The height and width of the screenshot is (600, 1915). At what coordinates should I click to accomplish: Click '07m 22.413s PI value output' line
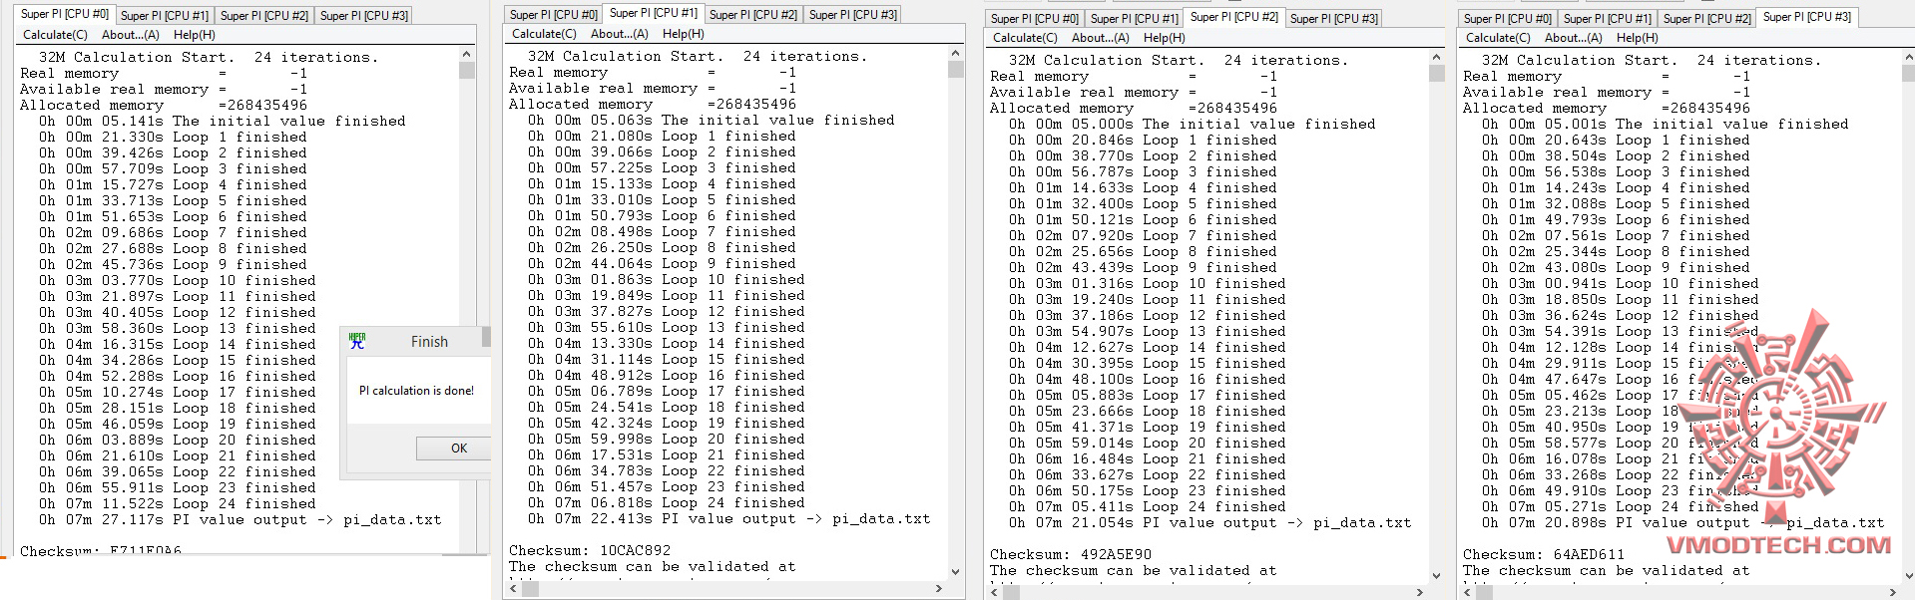[x=728, y=518]
